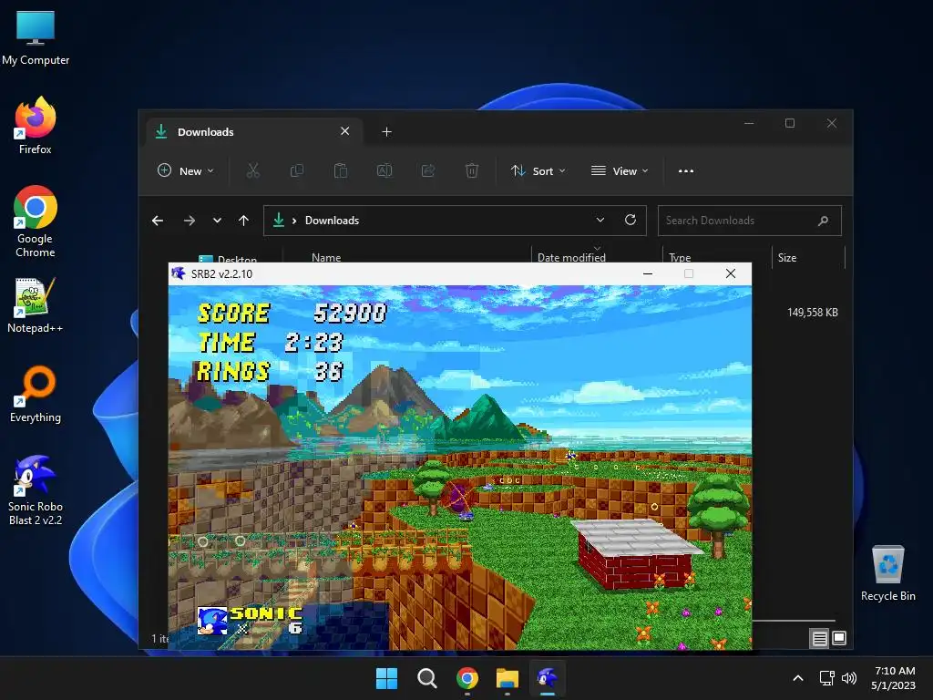Screen dimensions: 933x700
Task: Click the Cut scissors icon in Explorer toolbar
Action: point(253,170)
